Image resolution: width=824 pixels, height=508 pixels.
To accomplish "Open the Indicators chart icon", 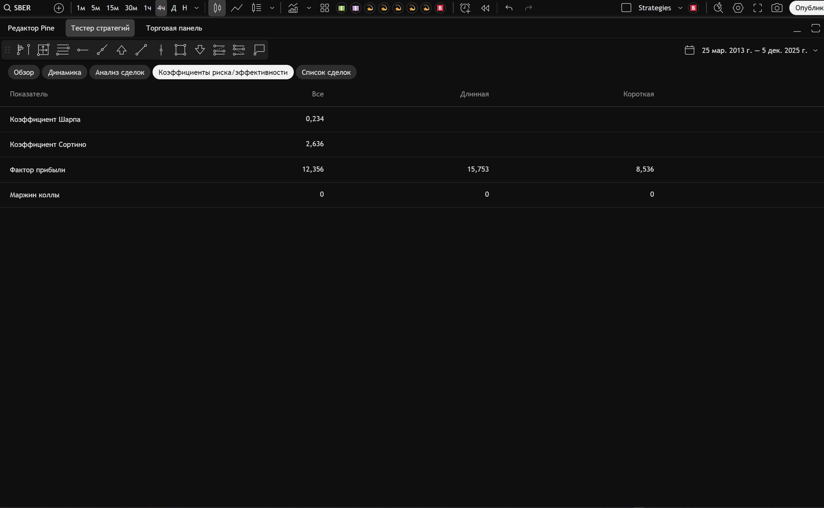I will (x=293, y=8).
